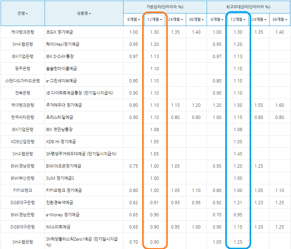Click the 1.08 기본금리 for IBK 첫만남통장

[155, 129]
